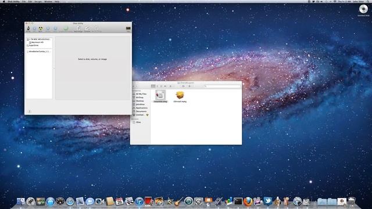The height and width of the screenshot is (209, 372).
Task: Open GarageBand guitar icon in the Dock
Action: pyautogui.click(x=178, y=201)
